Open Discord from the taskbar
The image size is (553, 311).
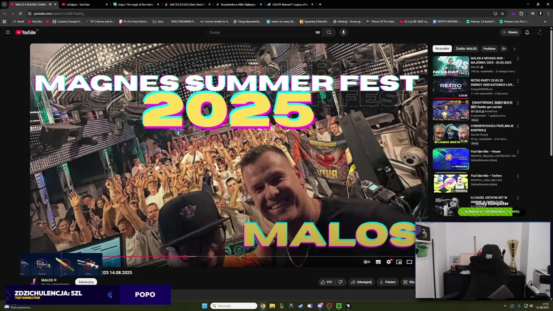tap(320, 306)
